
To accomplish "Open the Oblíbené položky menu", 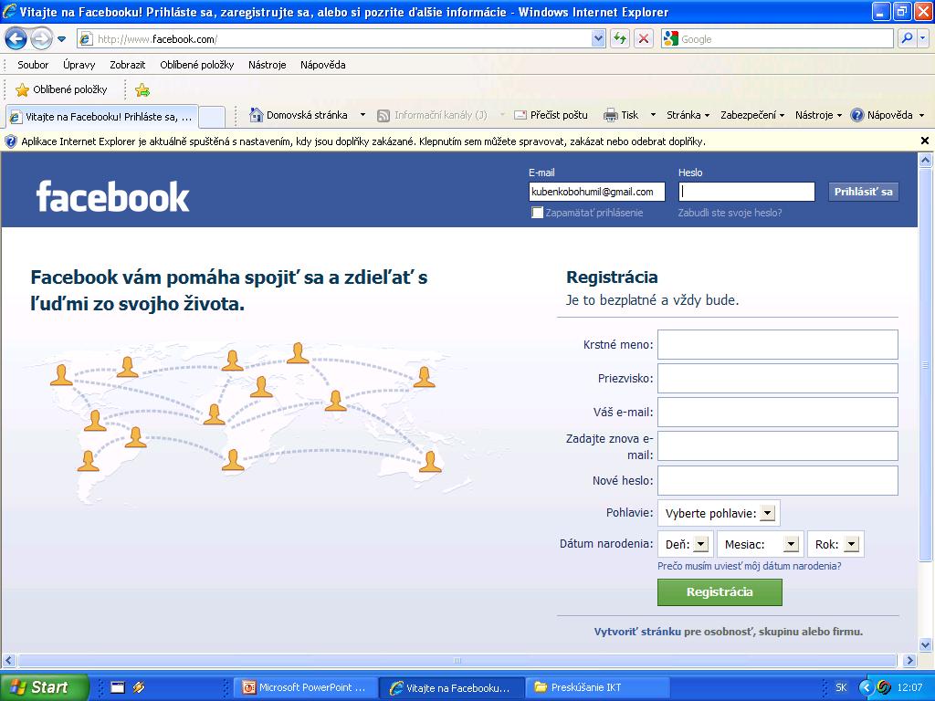I will click(197, 65).
